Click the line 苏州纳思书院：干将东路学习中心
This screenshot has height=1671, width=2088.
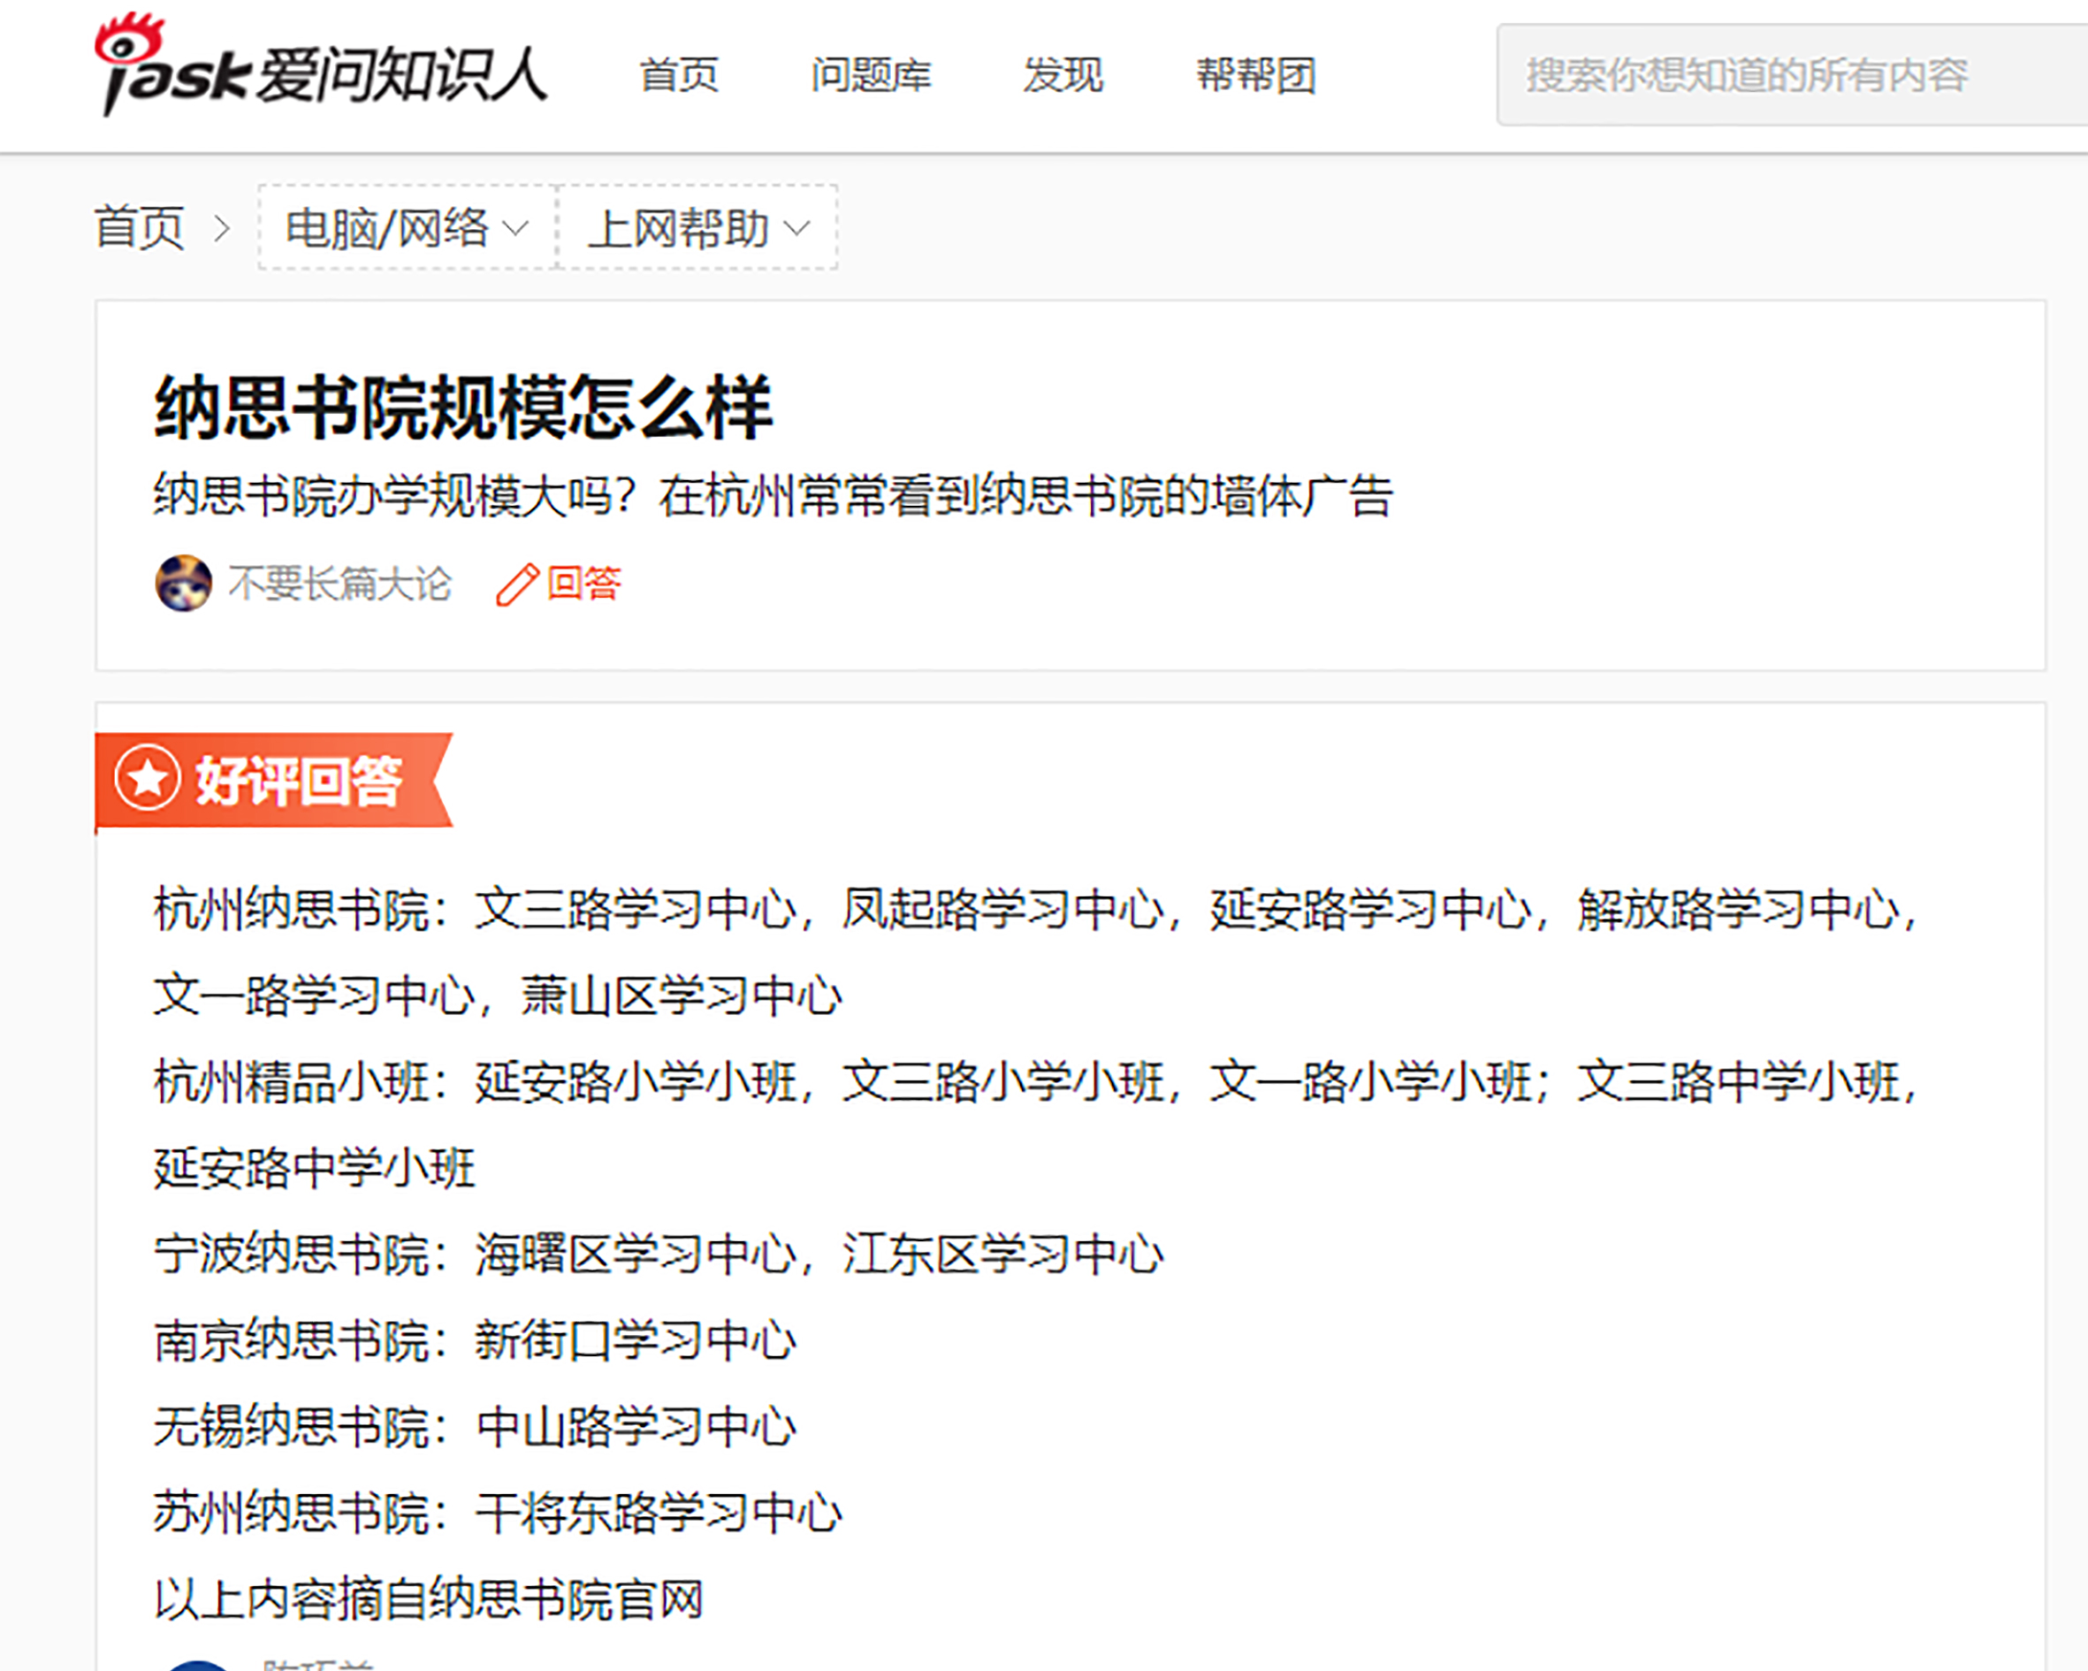pyautogui.click(x=498, y=1512)
